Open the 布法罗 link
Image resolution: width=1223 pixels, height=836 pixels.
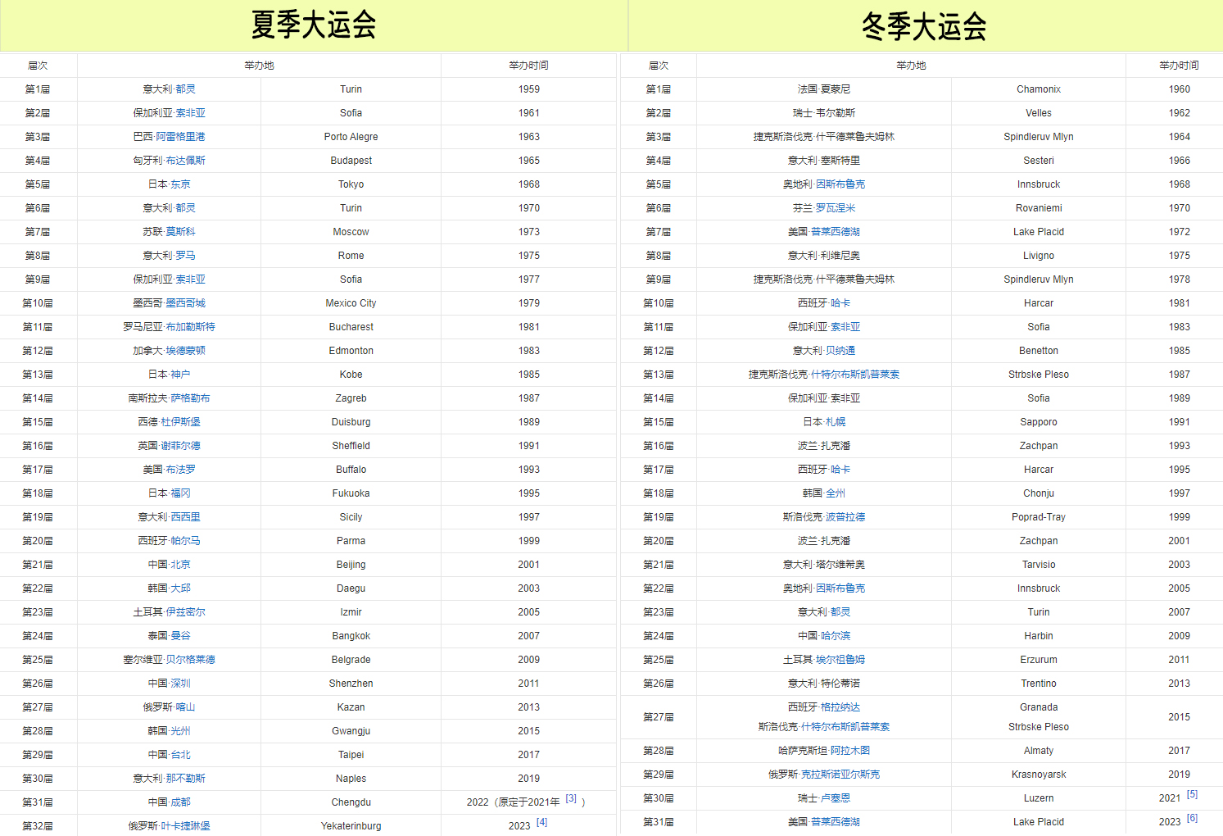(181, 470)
